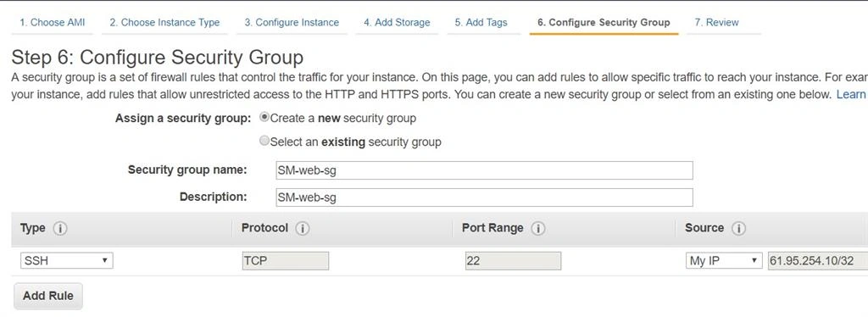Click the Port Range column header

(492, 228)
